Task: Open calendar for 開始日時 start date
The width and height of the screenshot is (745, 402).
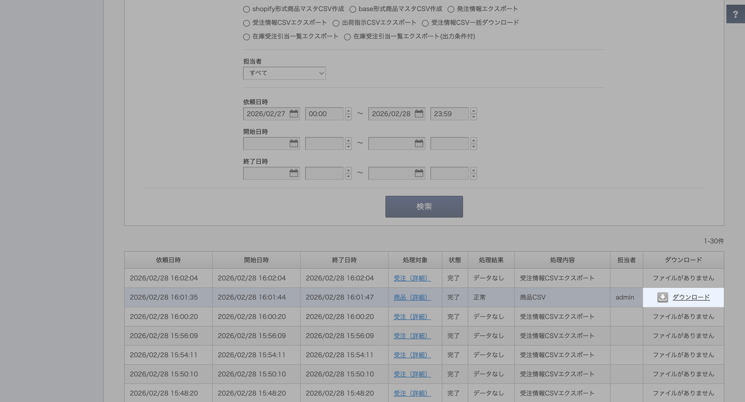Action: 294,144
